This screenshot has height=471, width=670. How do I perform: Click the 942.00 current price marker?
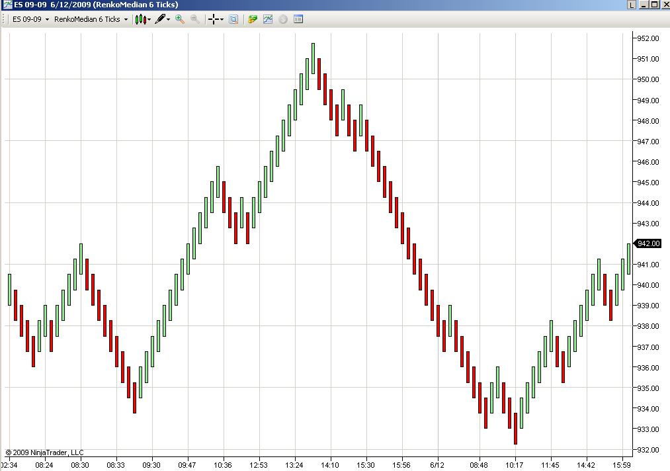(648, 243)
